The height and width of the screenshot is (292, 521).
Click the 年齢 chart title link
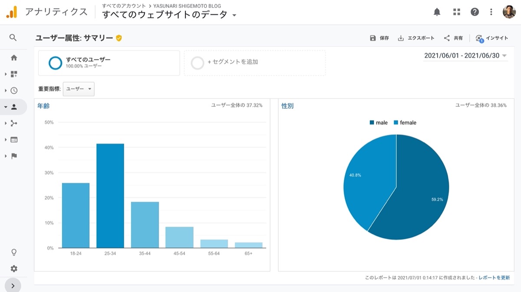coord(43,106)
